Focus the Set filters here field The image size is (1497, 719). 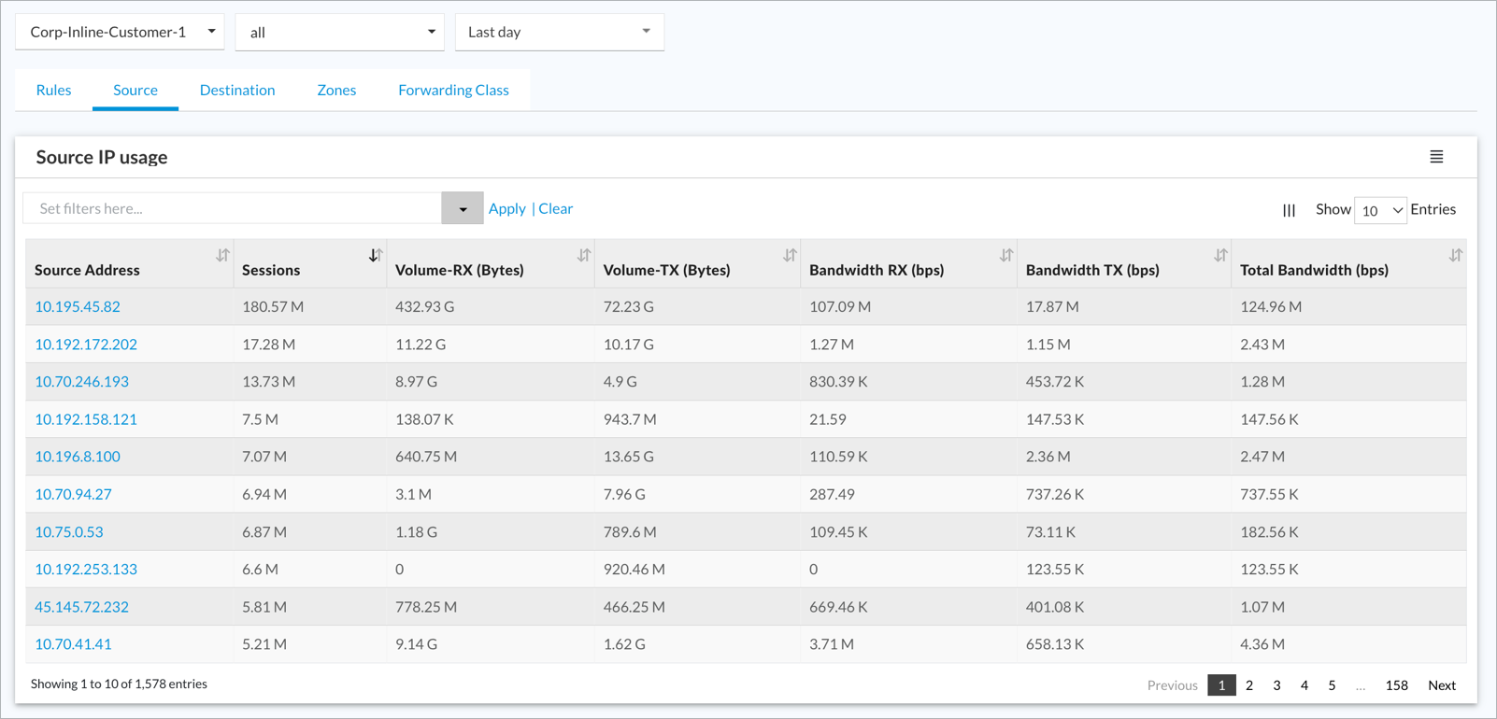tap(233, 208)
